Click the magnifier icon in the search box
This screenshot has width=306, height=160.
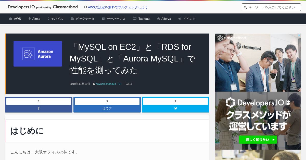point(245,7)
